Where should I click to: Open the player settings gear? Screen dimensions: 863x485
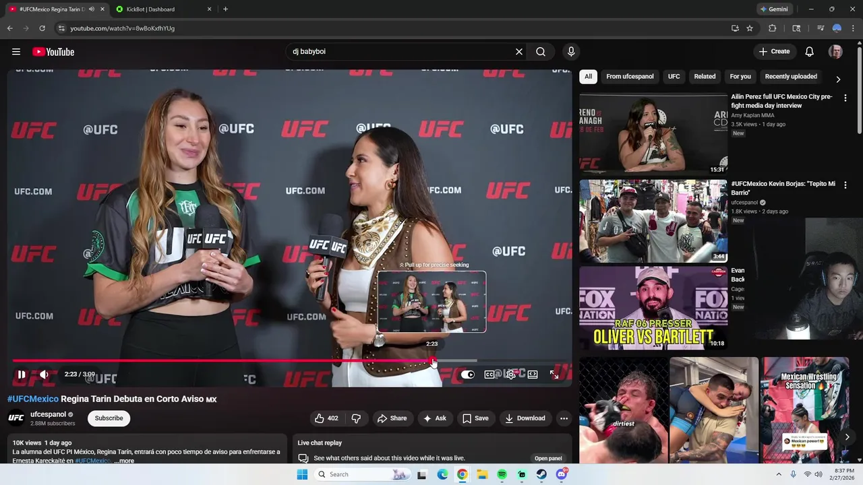(511, 375)
